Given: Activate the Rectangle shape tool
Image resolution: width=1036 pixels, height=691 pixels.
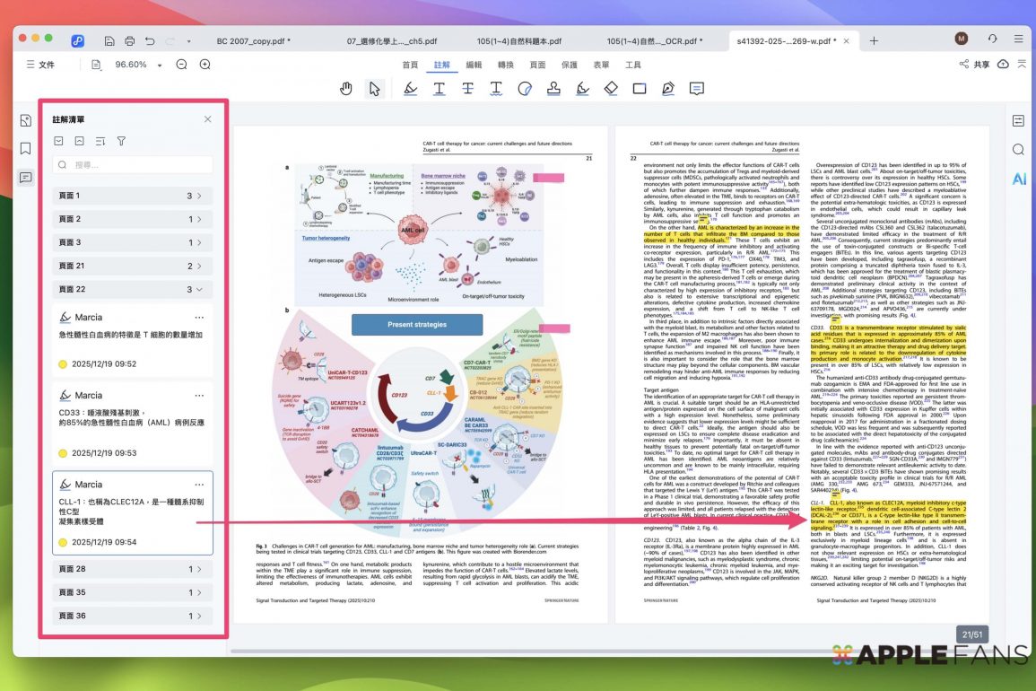Looking at the screenshot, I should point(640,88).
